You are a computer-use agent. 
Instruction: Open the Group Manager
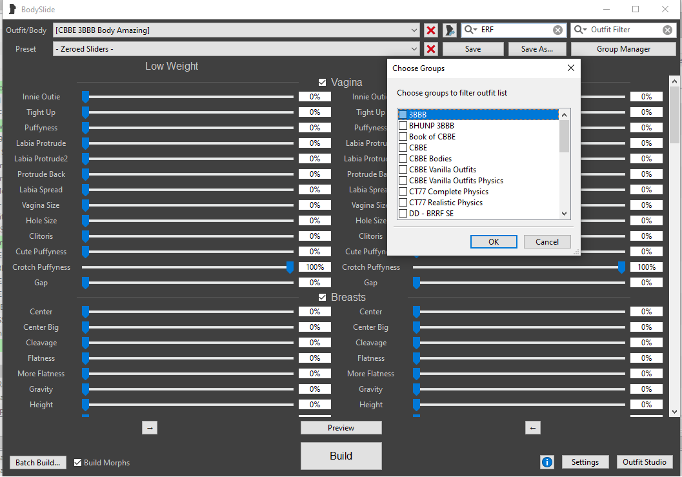[623, 49]
